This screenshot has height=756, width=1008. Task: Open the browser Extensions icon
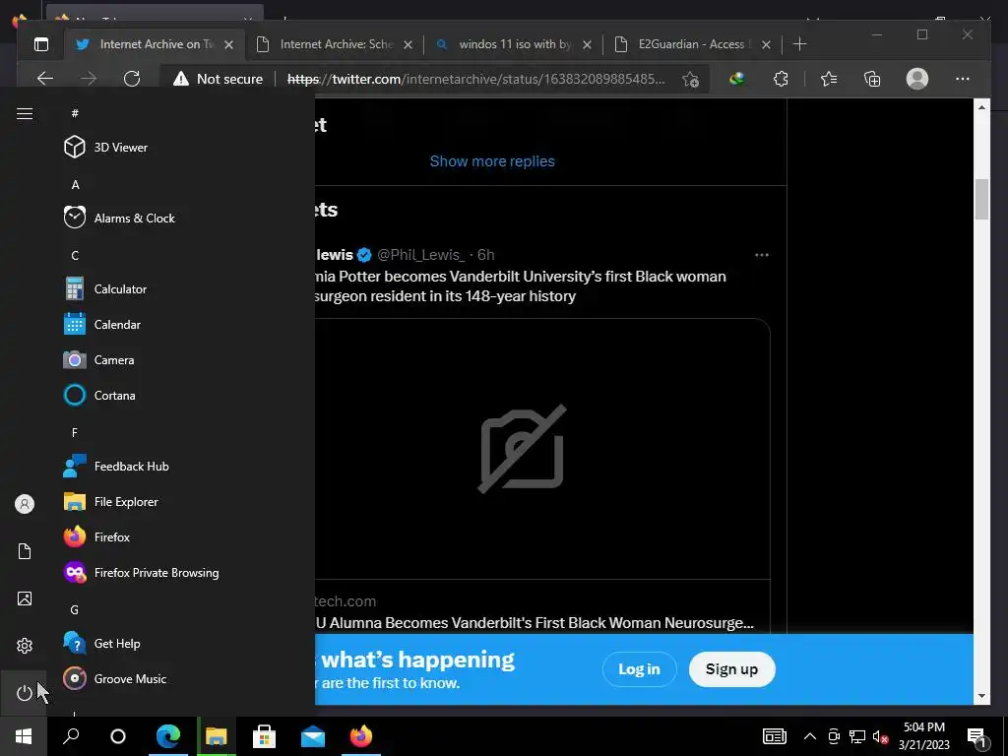(781, 79)
